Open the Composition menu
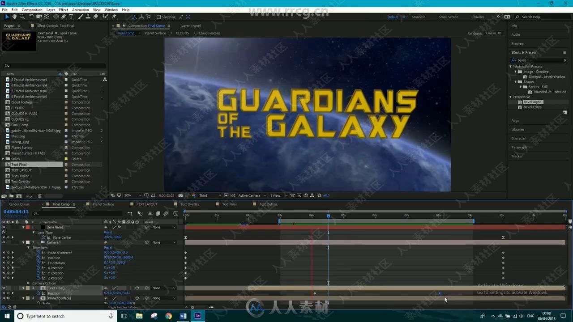 coord(32,9)
